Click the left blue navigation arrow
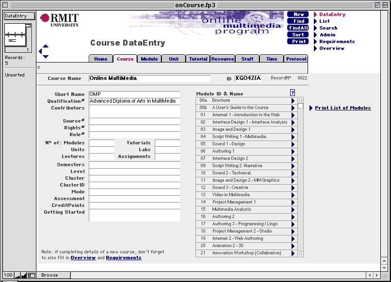The width and height of the screenshot is (391, 282). point(41,52)
